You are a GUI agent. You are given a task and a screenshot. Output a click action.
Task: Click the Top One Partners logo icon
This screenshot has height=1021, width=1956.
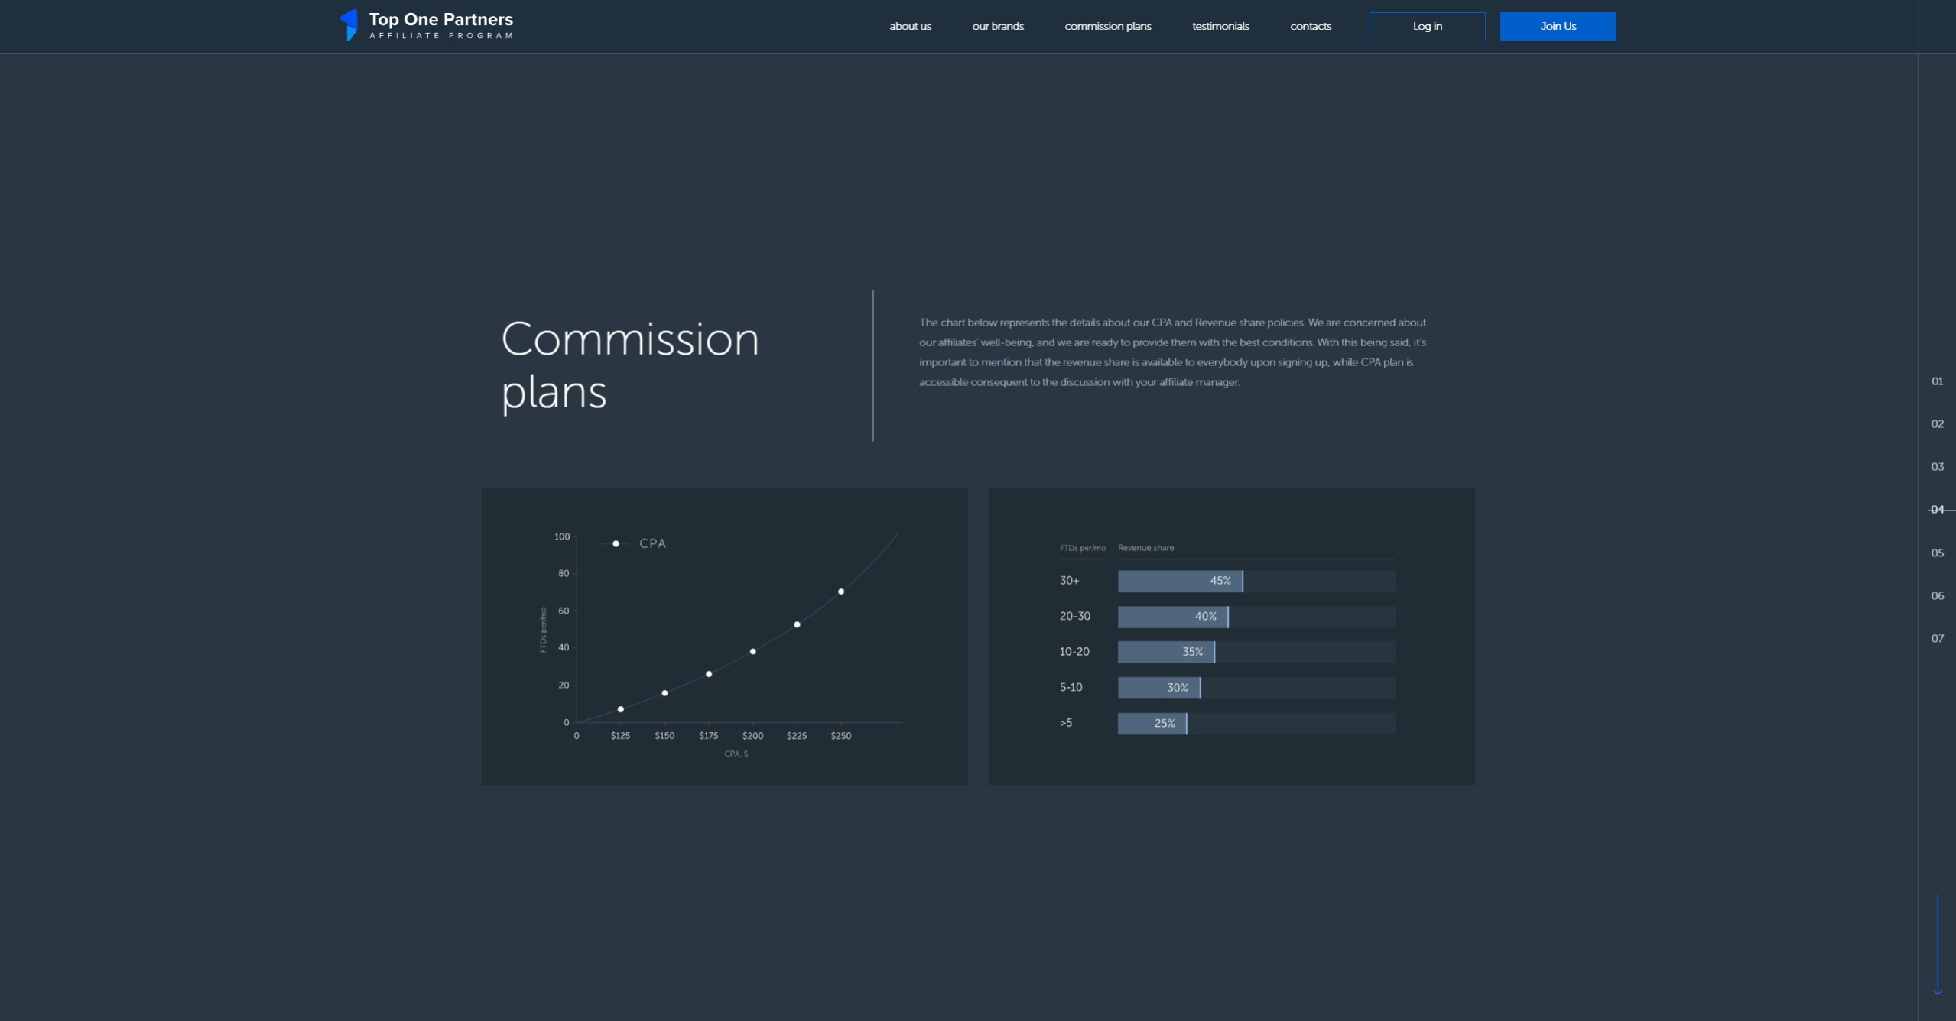(349, 25)
